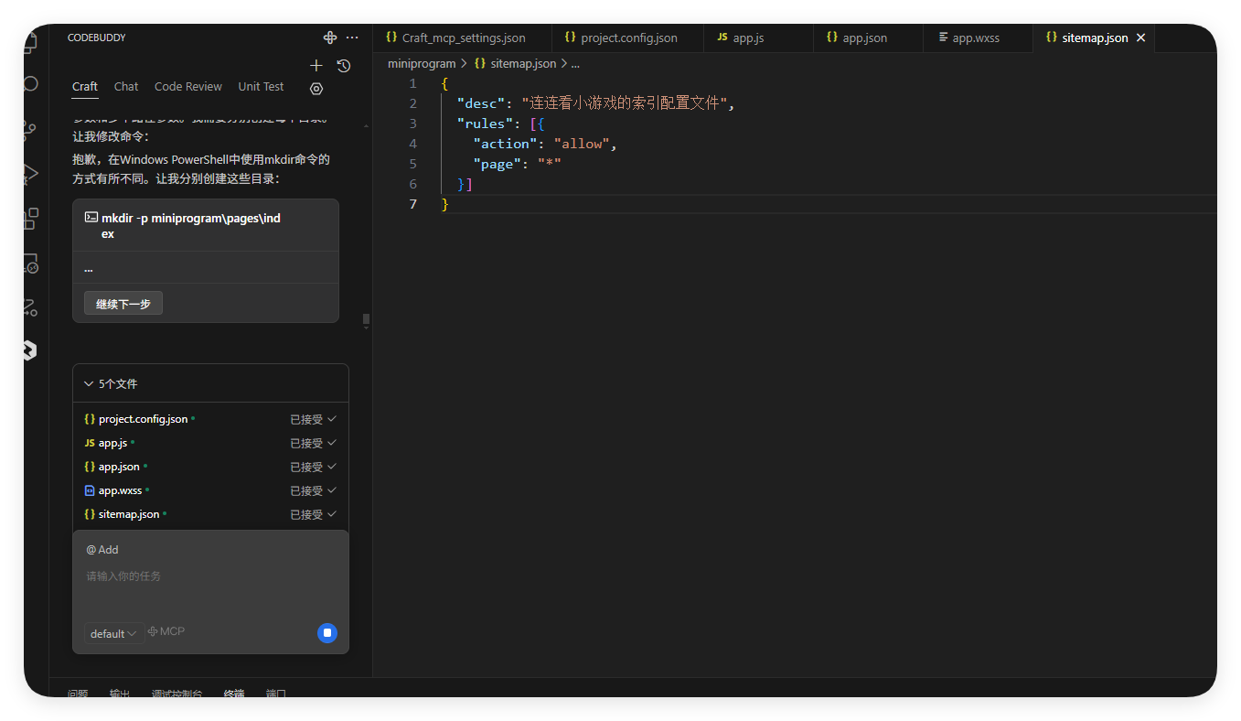1241x721 pixels.
Task: Open the app.wxss editor tab
Action: click(x=975, y=38)
